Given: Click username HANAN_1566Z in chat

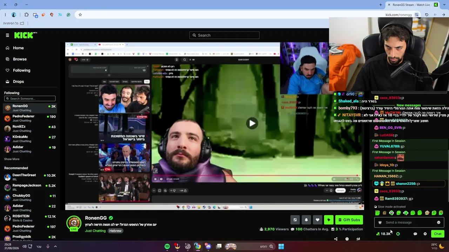Looking at the screenshot, I should (386, 176).
